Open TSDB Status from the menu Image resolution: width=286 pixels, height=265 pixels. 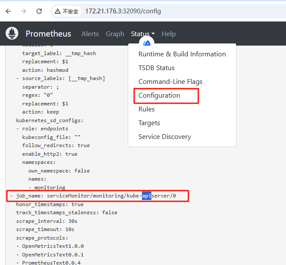tap(157, 68)
